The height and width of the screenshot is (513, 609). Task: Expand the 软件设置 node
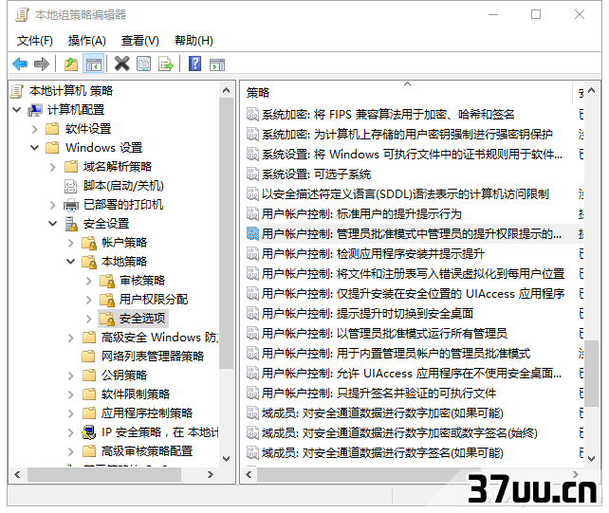34,129
